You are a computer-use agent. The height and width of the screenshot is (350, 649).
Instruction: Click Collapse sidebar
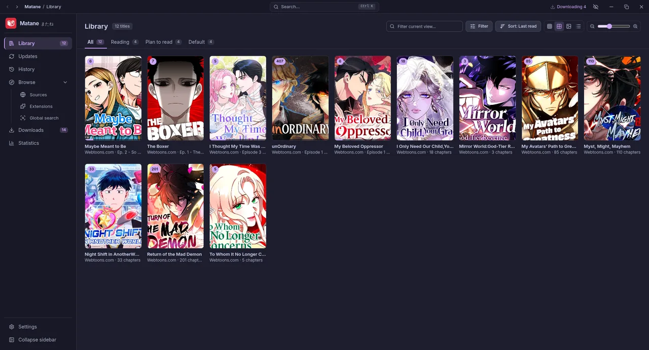pos(38,340)
